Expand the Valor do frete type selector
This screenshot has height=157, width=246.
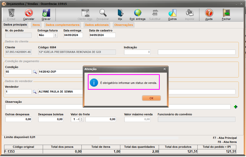[x=81, y=119]
